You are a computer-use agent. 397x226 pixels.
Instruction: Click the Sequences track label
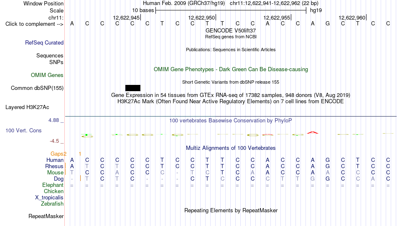click(50, 55)
